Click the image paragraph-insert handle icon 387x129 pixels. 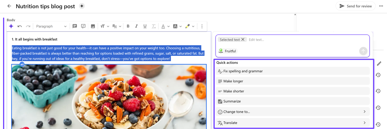point(22,64)
